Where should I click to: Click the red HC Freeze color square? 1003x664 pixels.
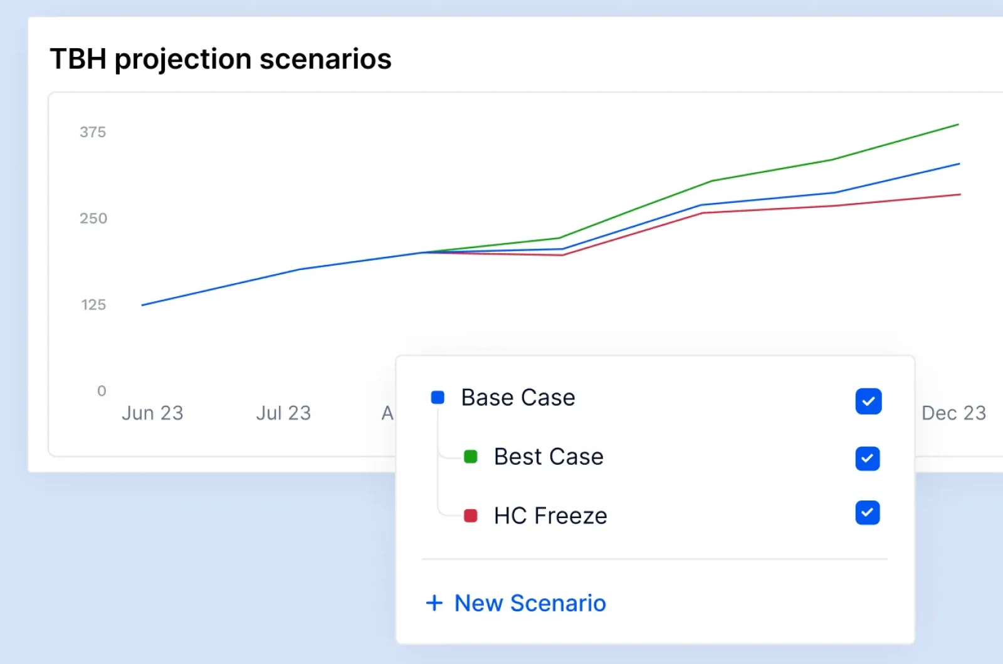[470, 516]
